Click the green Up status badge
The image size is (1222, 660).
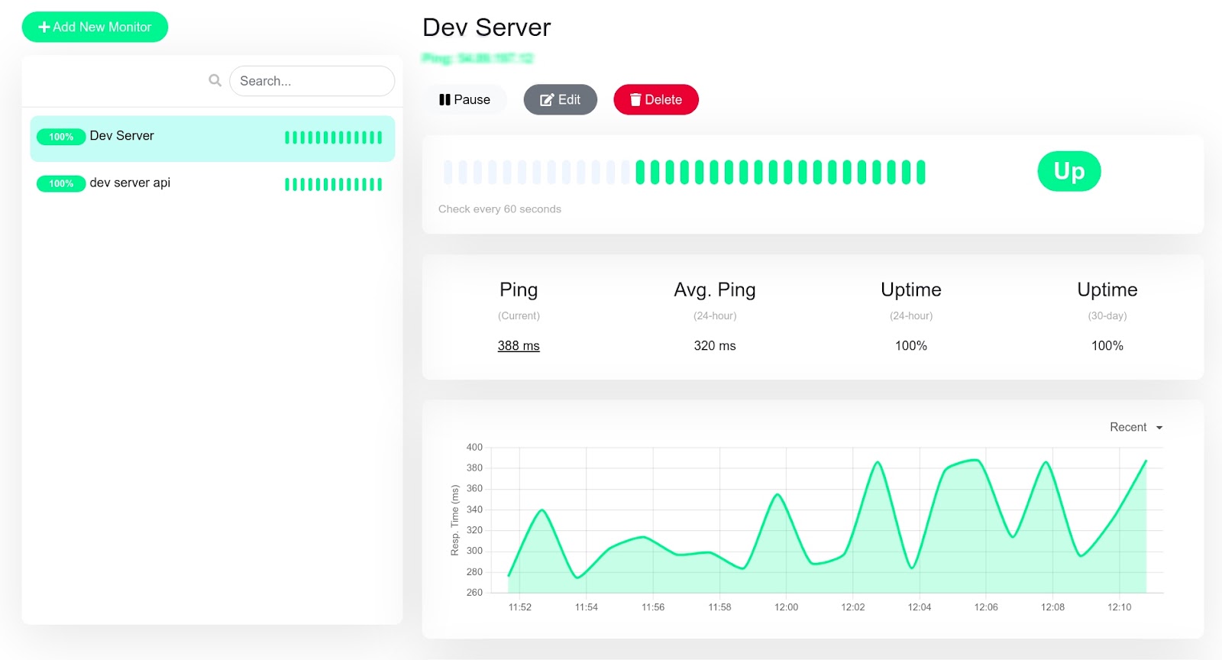(x=1068, y=171)
